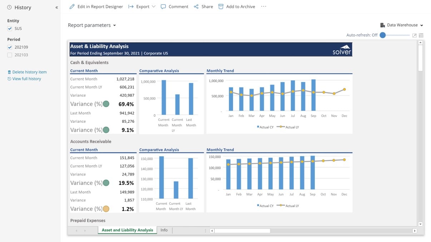Collapse the History panel with double chevron
The image size is (431, 242).
click(x=56, y=7)
